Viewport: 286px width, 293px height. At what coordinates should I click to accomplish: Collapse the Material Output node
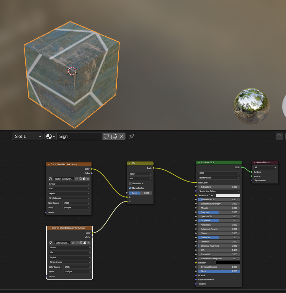(255, 162)
